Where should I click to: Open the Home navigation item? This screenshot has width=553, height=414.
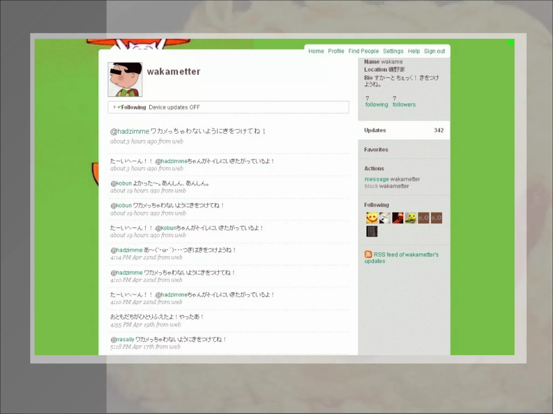point(316,51)
